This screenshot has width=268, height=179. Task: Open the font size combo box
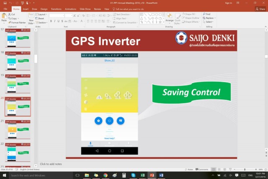point(69,16)
